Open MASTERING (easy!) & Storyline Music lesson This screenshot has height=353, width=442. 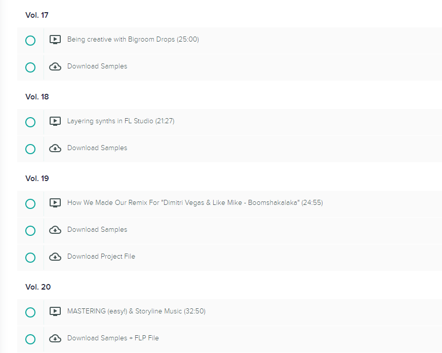136,311
